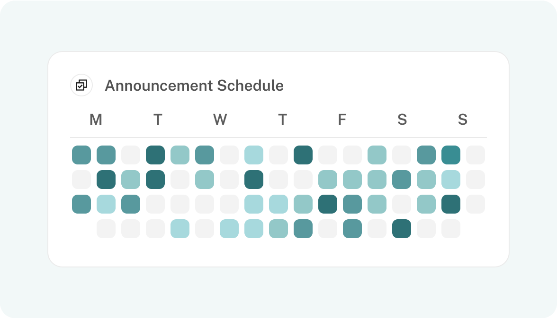Click the first cell in top row
Viewport: 557px width, 318px height.
coord(81,155)
